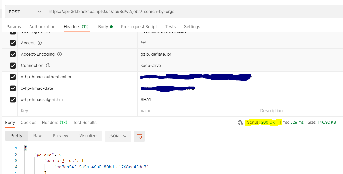Open the Visualize response view

pyautogui.click(x=88, y=136)
